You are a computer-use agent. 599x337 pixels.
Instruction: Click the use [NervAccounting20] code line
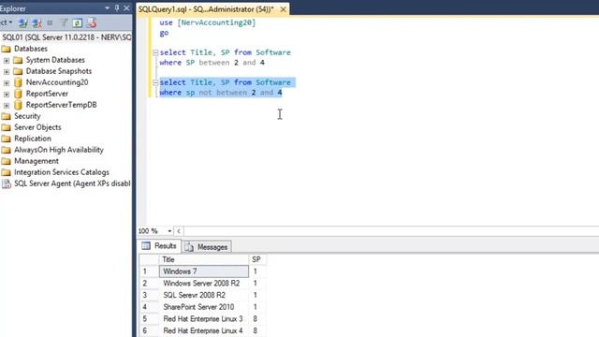tap(208, 22)
